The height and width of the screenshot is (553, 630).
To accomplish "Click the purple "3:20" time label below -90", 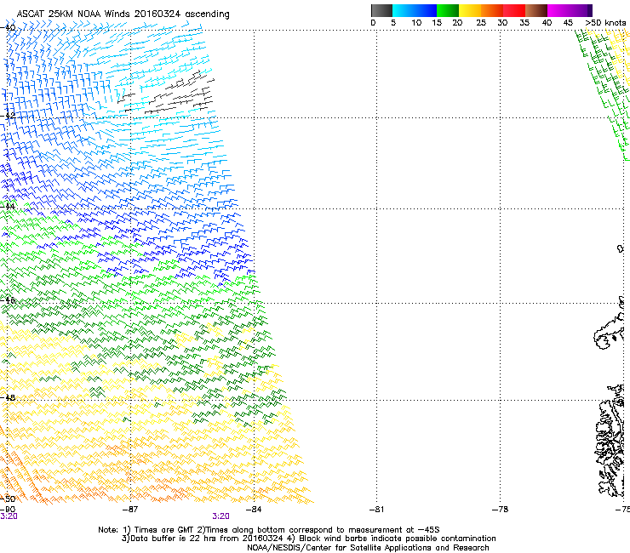I will pyautogui.click(x=9, y=516).
